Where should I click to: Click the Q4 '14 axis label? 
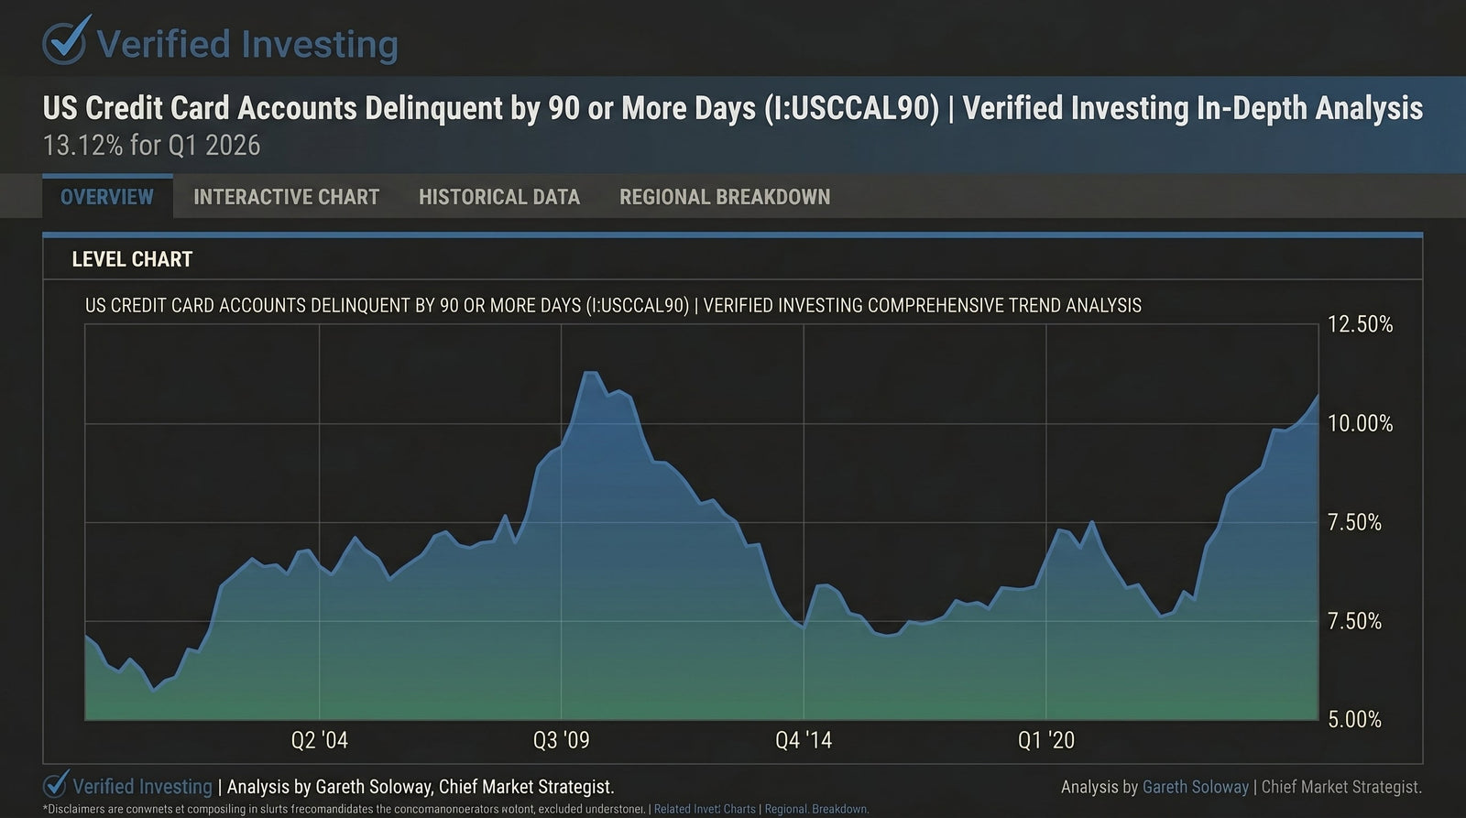tap(804, 740)
